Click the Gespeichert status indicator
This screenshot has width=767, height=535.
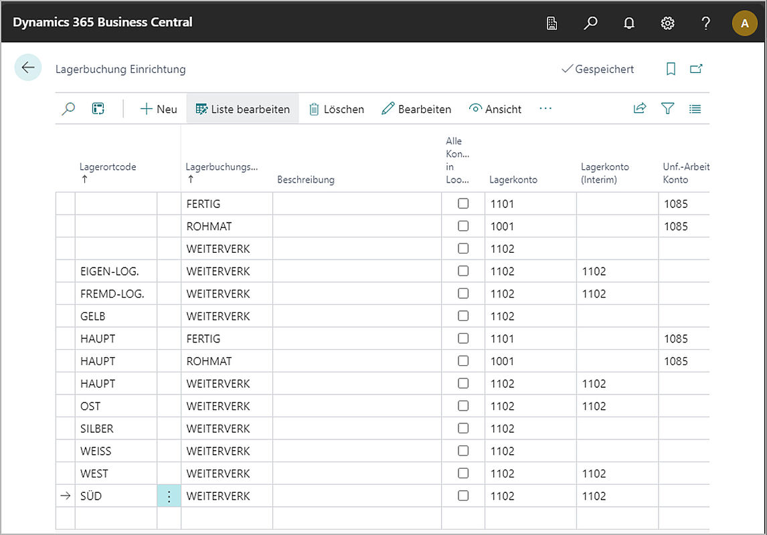coord(598,69)
